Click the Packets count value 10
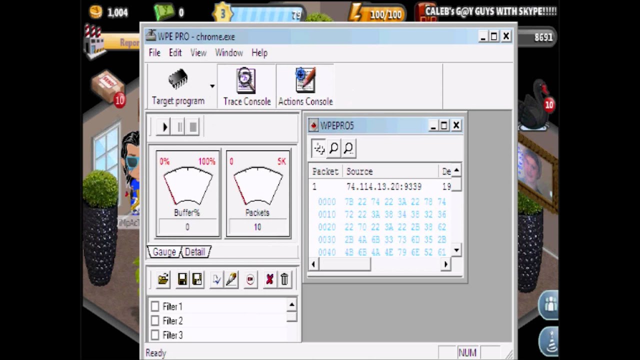 point(257,227)
